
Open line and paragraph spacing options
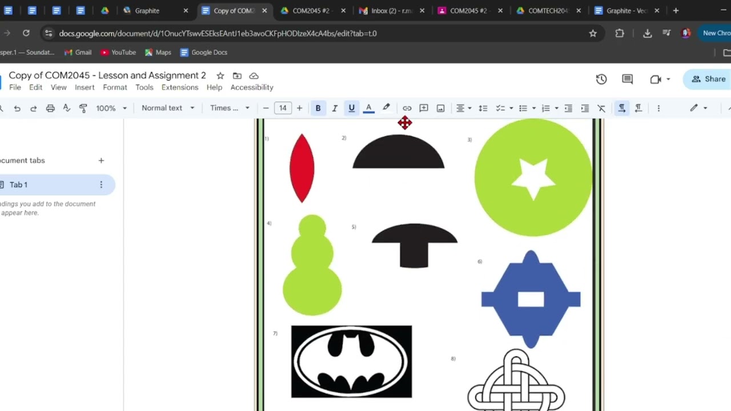[483, 108]
